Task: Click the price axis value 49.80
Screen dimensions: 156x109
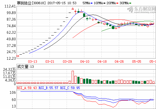Action: [11, 39]
